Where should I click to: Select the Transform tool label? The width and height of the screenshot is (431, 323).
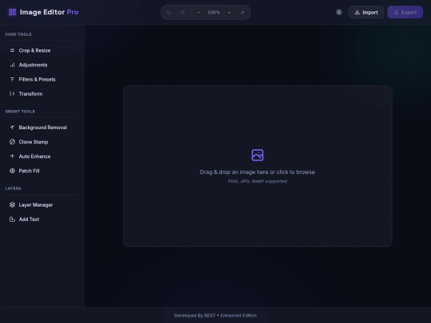tap(30, 94)
